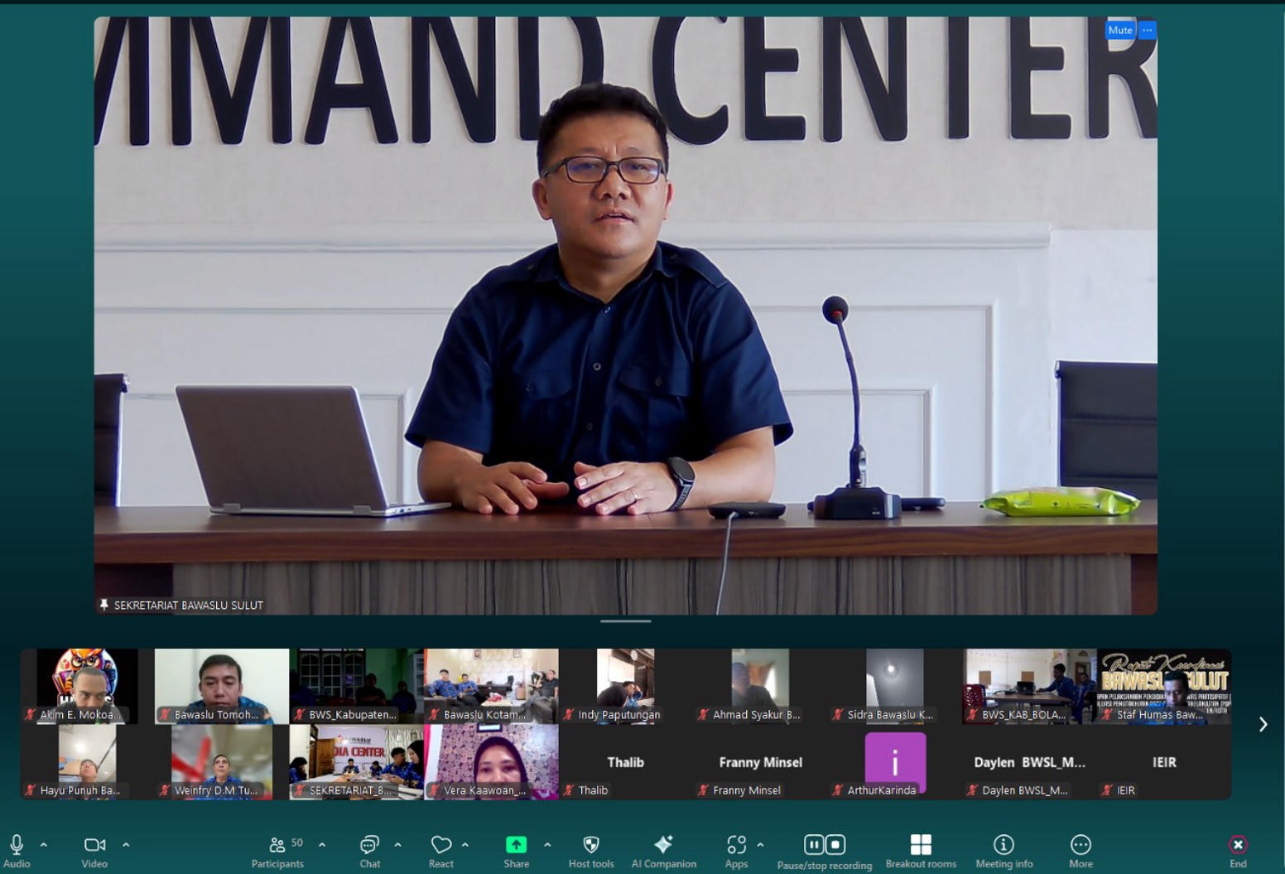Show next page of participant thumbnails
The width and height of the screenshot is (1285, 874).
(1263, 725)
